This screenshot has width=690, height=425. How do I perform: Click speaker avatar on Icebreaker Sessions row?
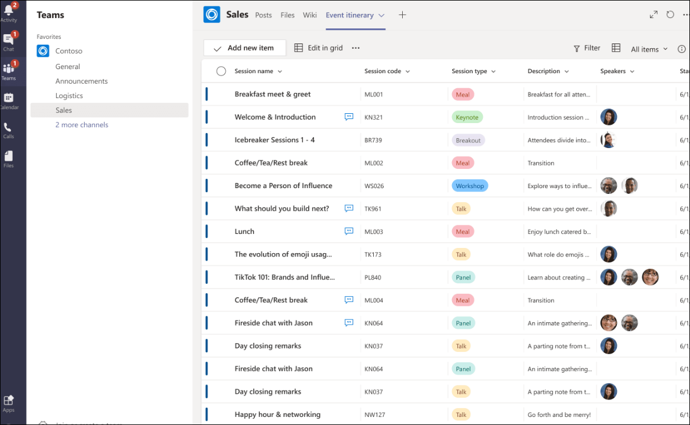[609, 140]
